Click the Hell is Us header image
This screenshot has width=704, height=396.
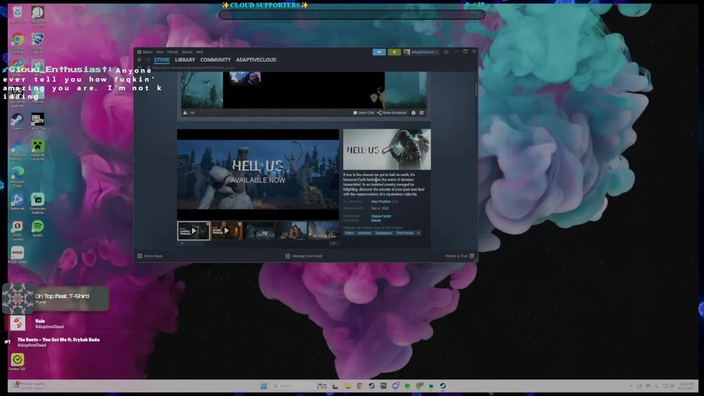(x=387, y=150)
